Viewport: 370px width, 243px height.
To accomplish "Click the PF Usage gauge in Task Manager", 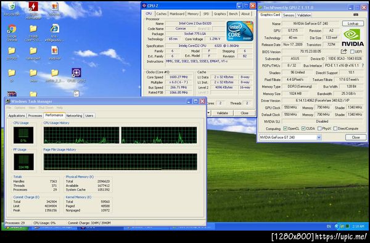I will [23, 162].
